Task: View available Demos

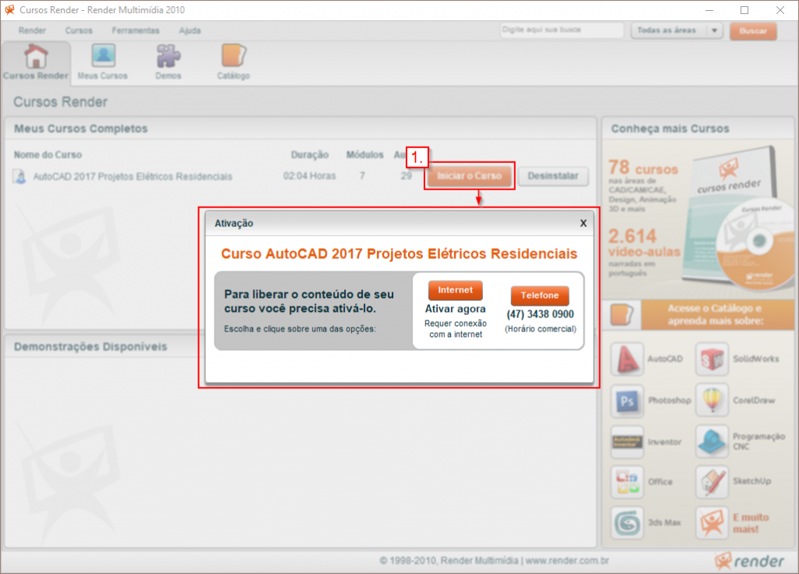Action: (167, 61)
